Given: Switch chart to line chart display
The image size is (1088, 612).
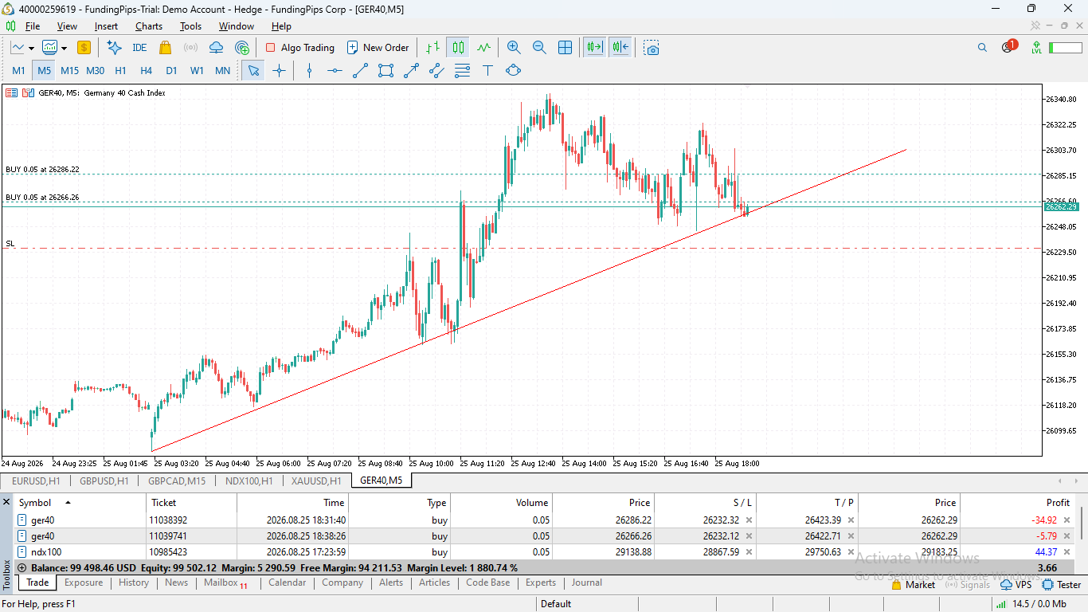Looking at the screenshot, I should [x=483, y=48].
